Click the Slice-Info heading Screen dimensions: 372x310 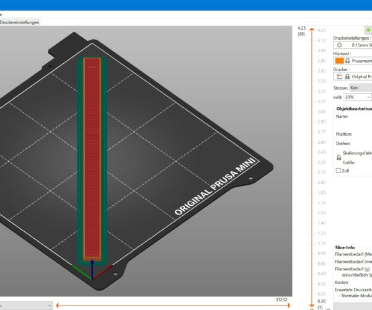tap(345, 247)
